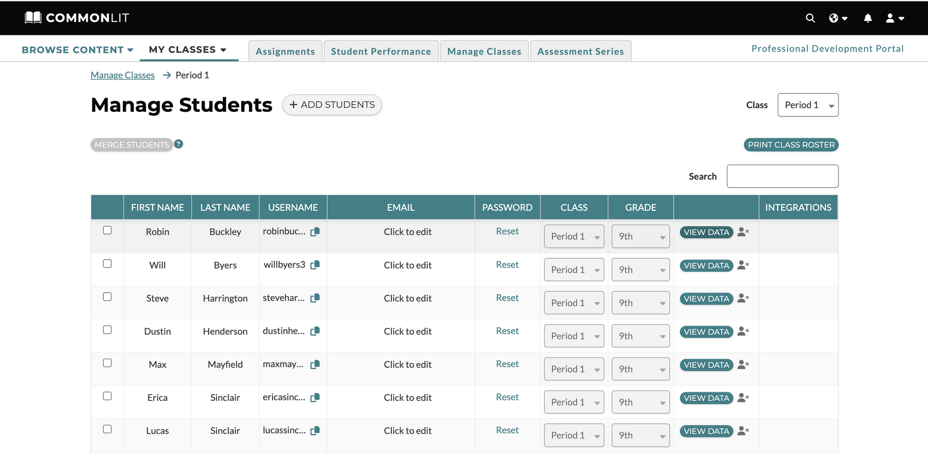Check the box for Lucas Sinclair
The image size is (928, 453).
pyautogui.click(x=107, y=429)
